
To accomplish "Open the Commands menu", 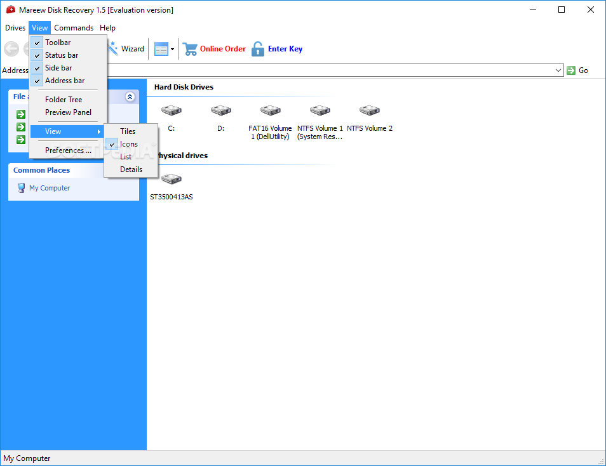I will point(74,28).
